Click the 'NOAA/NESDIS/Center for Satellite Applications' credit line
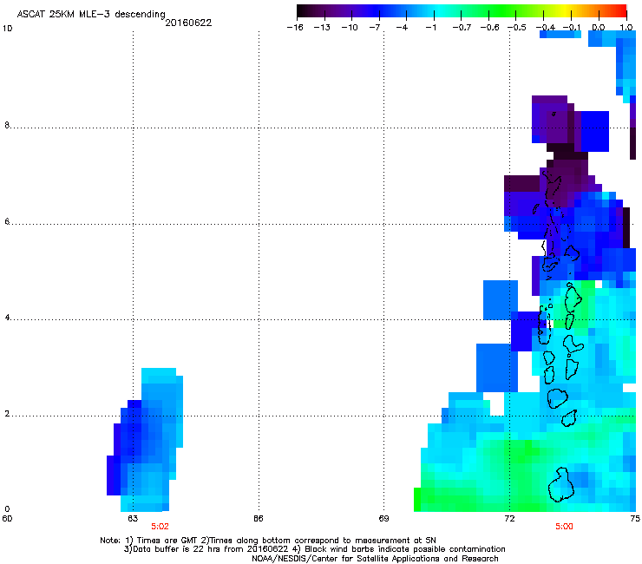Viewport: 642px width, 564px height. [375, 558]
